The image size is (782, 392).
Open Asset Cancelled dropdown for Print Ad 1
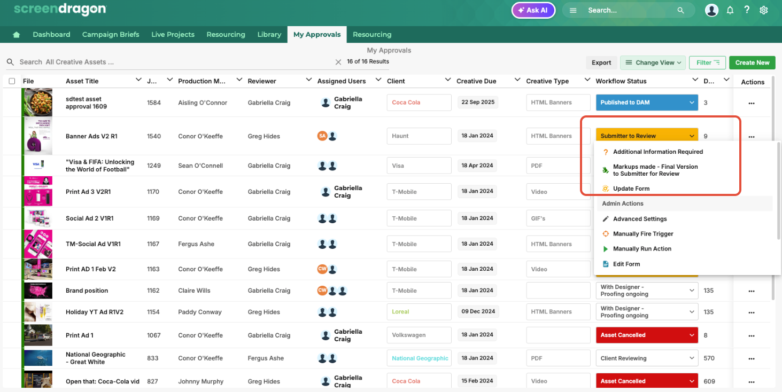click(647, 335)
